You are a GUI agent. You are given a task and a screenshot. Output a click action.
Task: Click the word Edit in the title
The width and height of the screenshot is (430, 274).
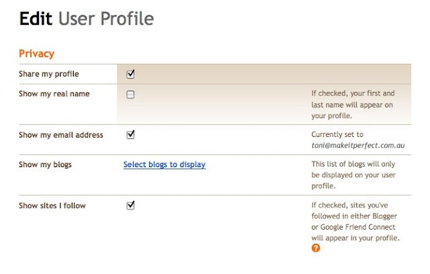click(x=36, y=19)
